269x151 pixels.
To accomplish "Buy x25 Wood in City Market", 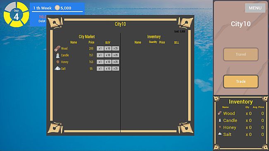I will pyautogui.click(x=116, y=48).
